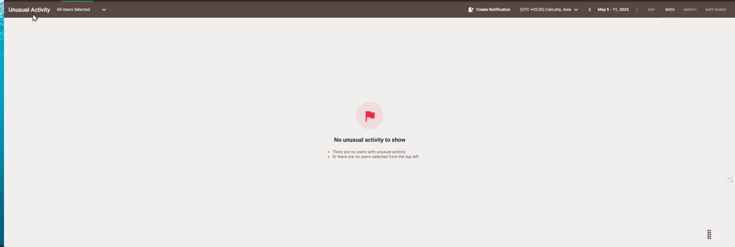Go to previous week using left arrow
This screenshot has height=247, width=735.
(x=590, y=10)
